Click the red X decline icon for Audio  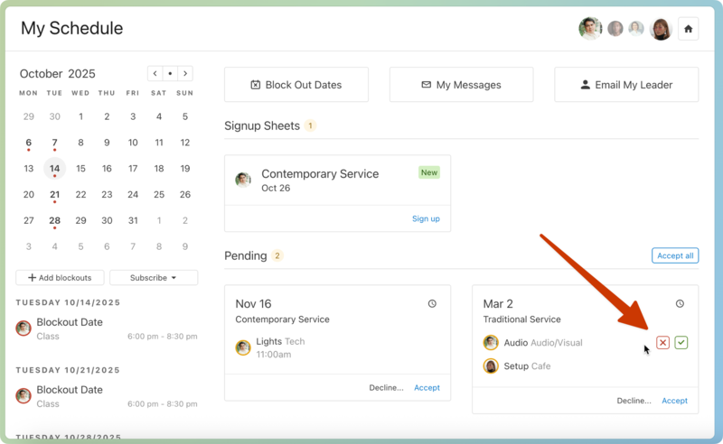pyautogui.click(x=662, y=343)
